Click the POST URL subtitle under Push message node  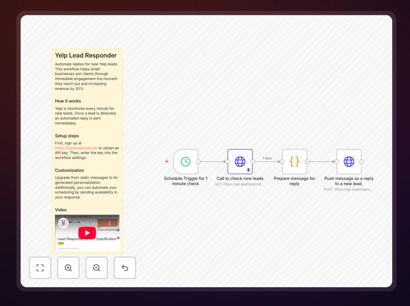coord(348,189)
